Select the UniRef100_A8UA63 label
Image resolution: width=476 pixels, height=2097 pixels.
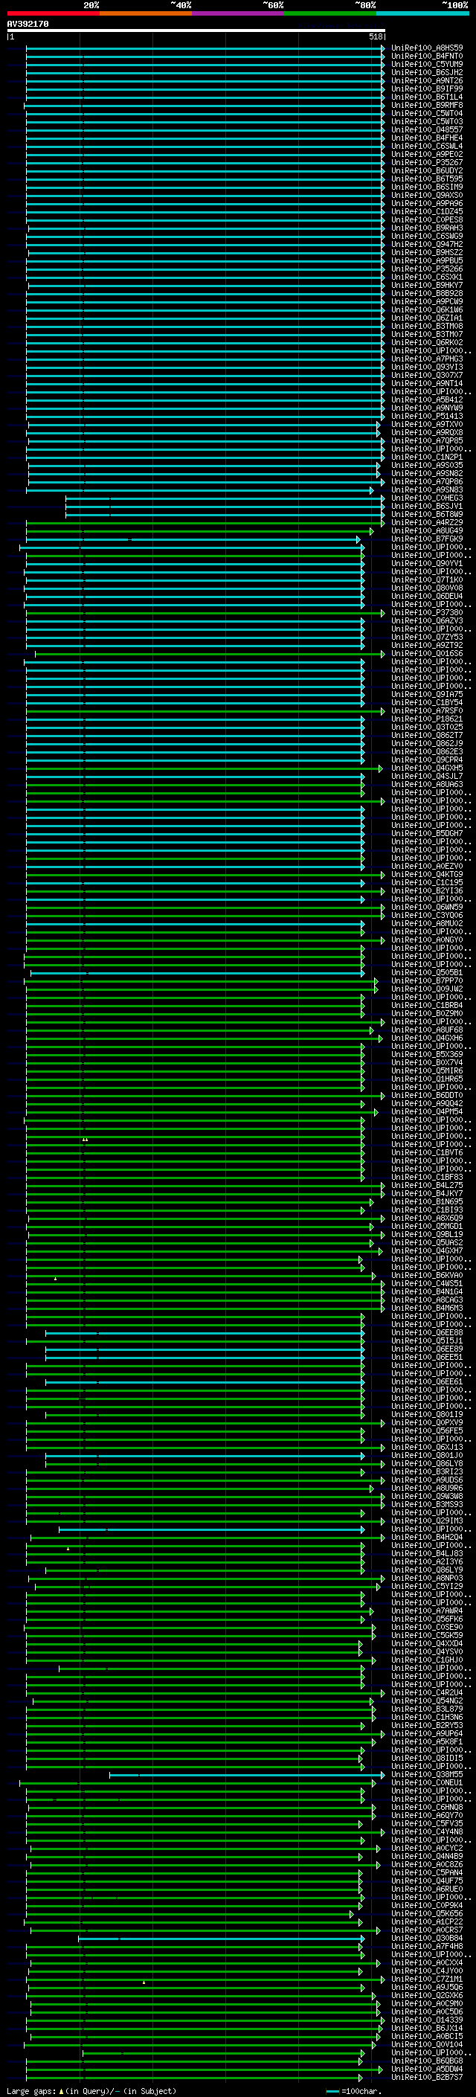click(x=427, y=783)
